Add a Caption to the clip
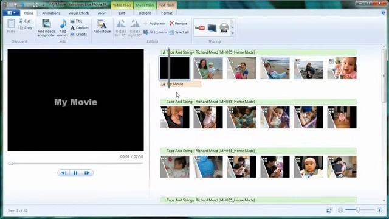Viewport: 389px width, 219px height. pos(79,28)
